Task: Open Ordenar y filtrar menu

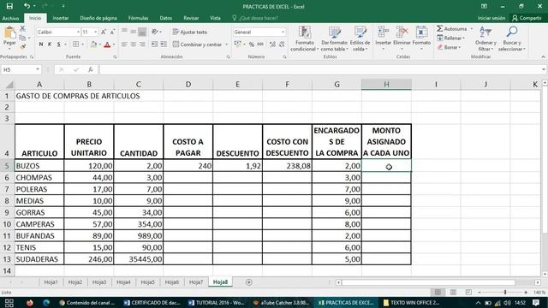Action: (485, 38)
